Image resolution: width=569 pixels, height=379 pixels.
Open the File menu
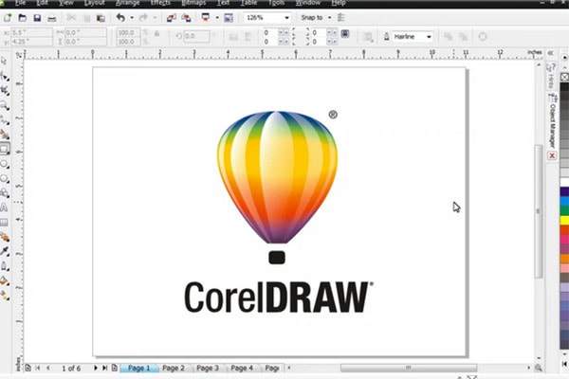coord(20,3)
